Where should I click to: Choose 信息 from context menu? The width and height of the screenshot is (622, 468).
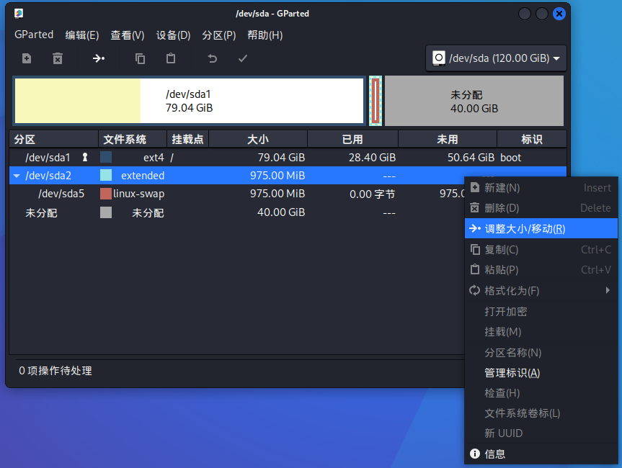point(541,454)
